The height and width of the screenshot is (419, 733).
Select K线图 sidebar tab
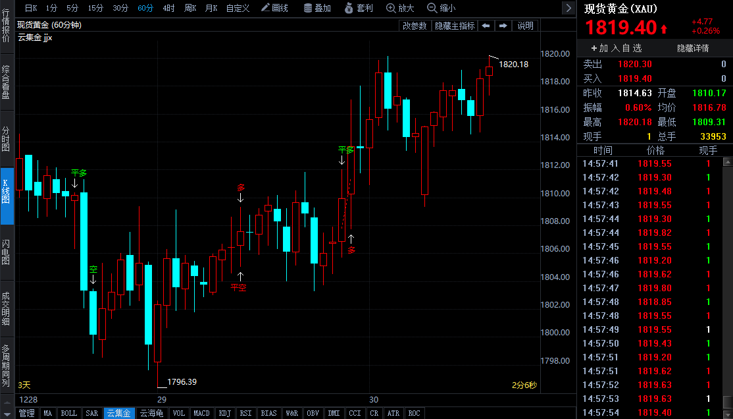(7, 196)
